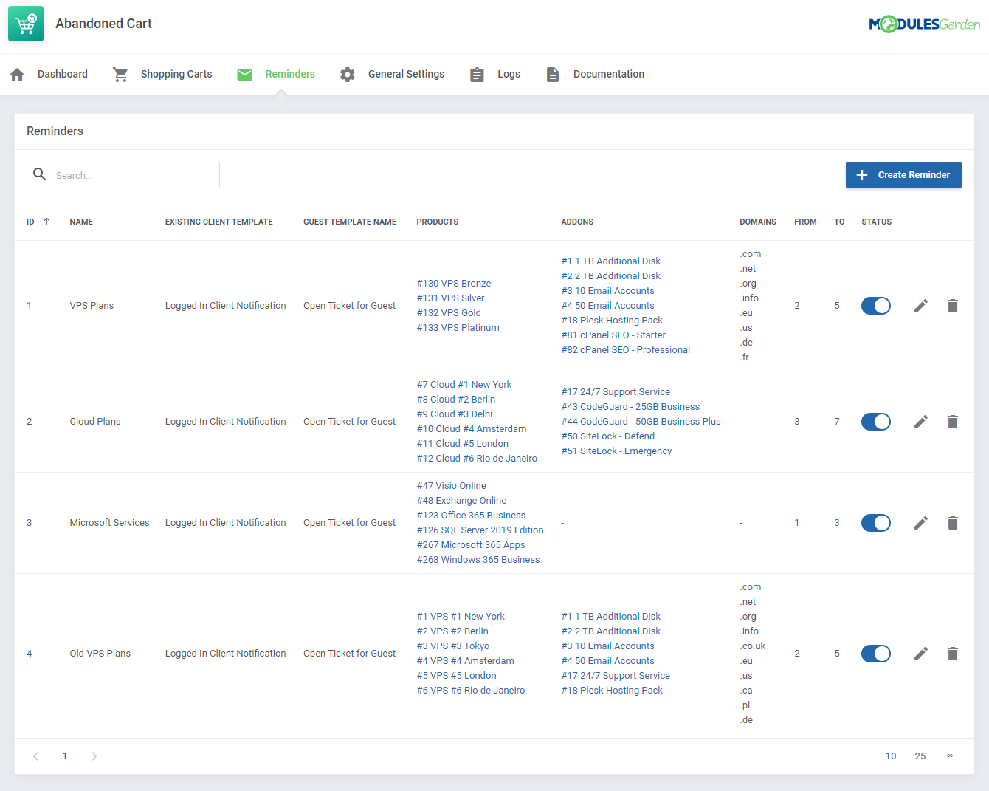Turn off the Microsoft Services status switch

pos(875,522)
